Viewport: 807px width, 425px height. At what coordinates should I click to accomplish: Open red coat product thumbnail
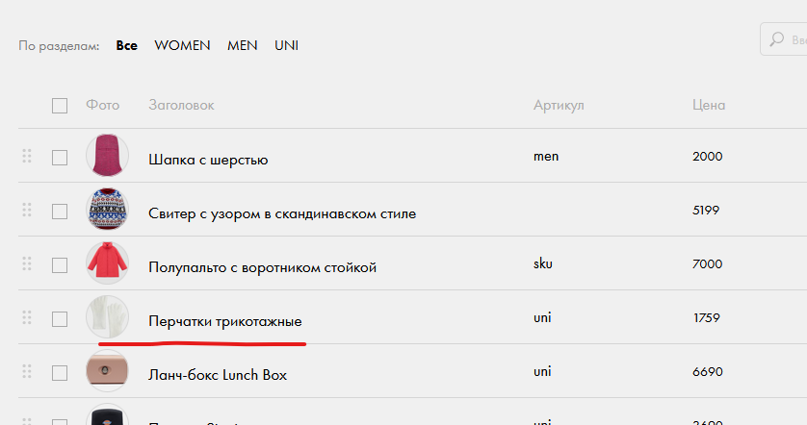point(107,263)
